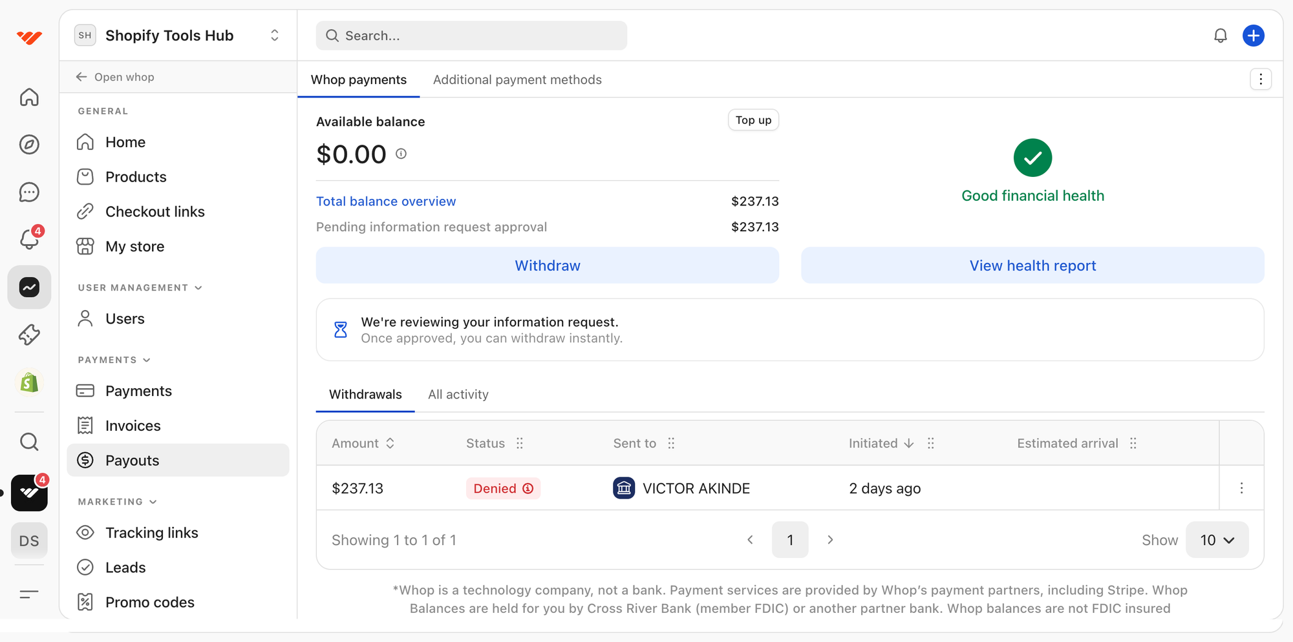Image resolution: width=1293 pixels, height=642 pixels.
Task: Open the three-dot menu at top right
Action: click(x=1260, y=79)
